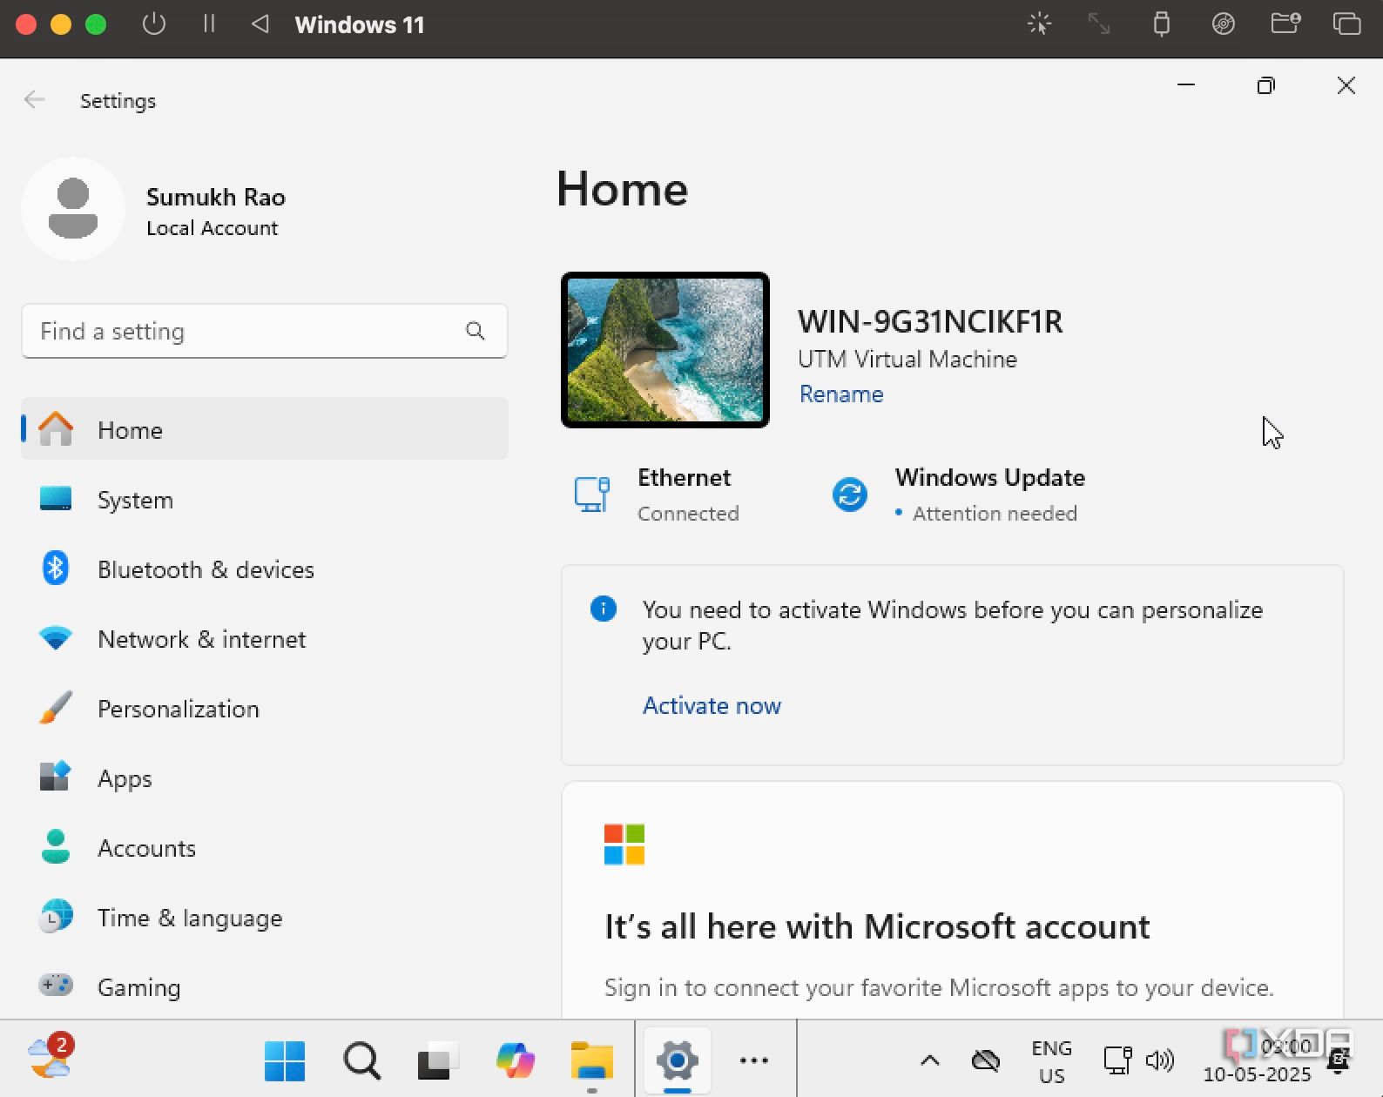Image resolution: width=1383 pixels, height=1097 pixels.
Task: Launch Copilot from the taskbar
Action: click(x=515, y=1060)
